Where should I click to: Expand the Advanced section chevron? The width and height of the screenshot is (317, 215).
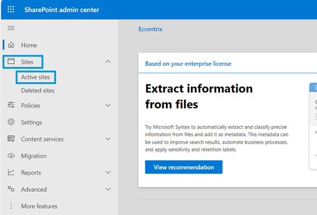pos(108,190)
